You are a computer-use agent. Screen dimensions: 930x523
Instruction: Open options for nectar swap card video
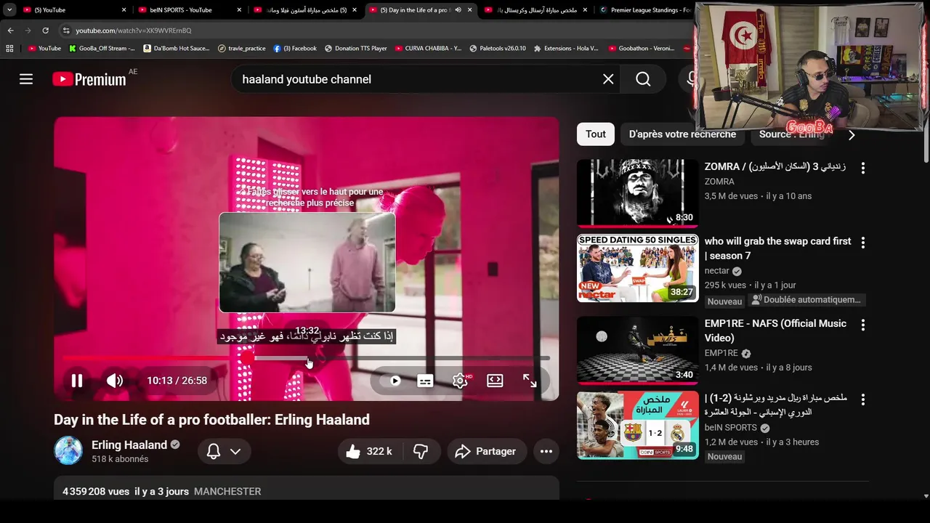coord(863,243)
